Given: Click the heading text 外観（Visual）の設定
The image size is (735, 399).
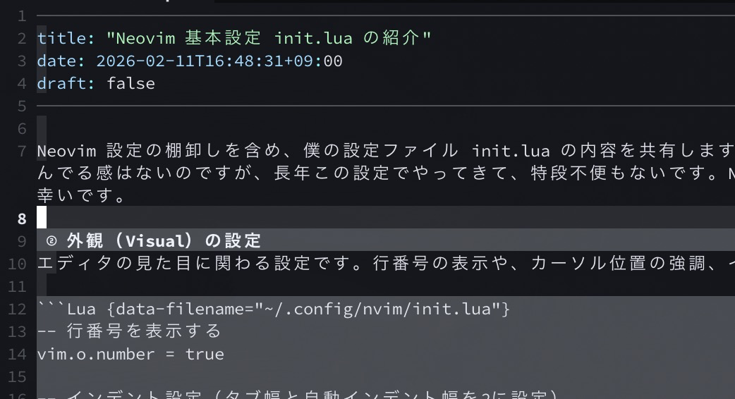Looking at the screenshot, I should pyautogui.click(x=164, y=241).
